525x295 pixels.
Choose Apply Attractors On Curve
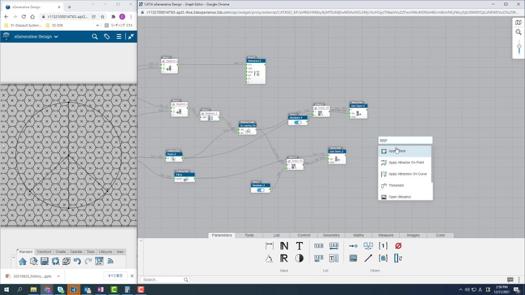pyautogui.click(x=405, y=174)
